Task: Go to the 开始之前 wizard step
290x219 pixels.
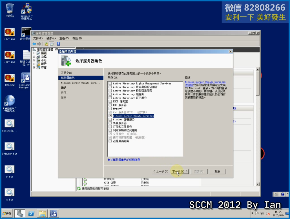Action: coord(67,73)
